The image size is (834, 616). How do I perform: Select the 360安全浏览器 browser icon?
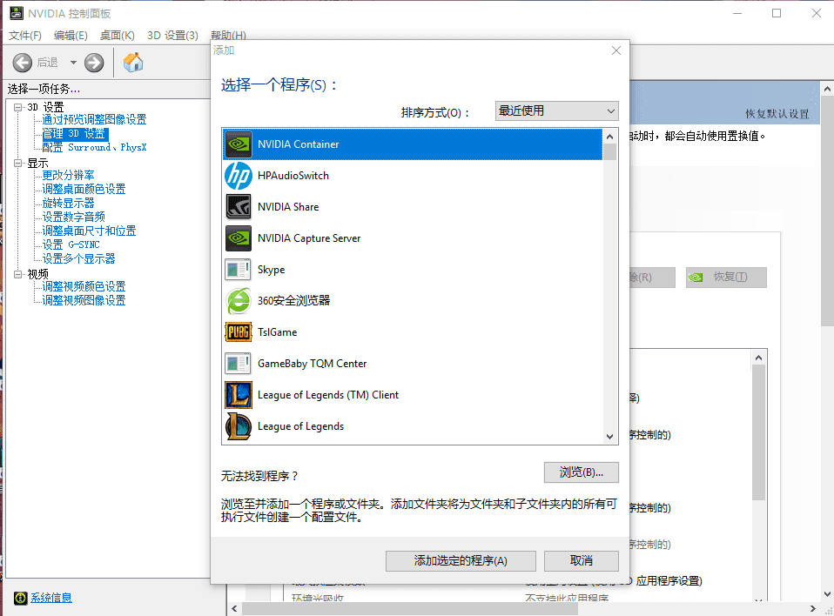(x=239, y=301)
